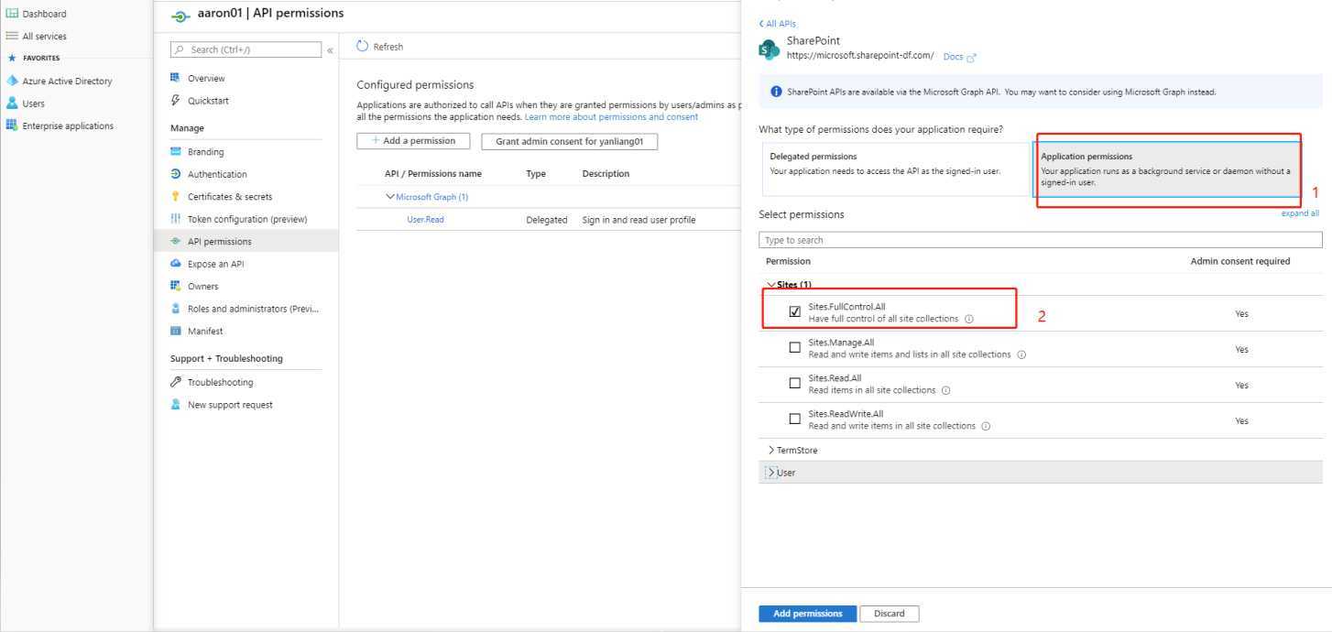The height and width of the screenshot is (632, 1332).
Task: Click the Users person icon in favorites
Action: [x=12, y=104]
